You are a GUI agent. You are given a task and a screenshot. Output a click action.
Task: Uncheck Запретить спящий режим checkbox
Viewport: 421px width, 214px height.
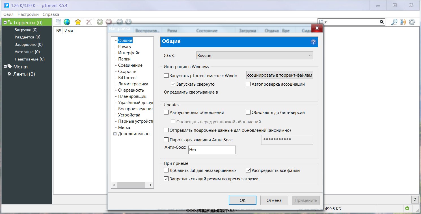[x=166, y=179]
